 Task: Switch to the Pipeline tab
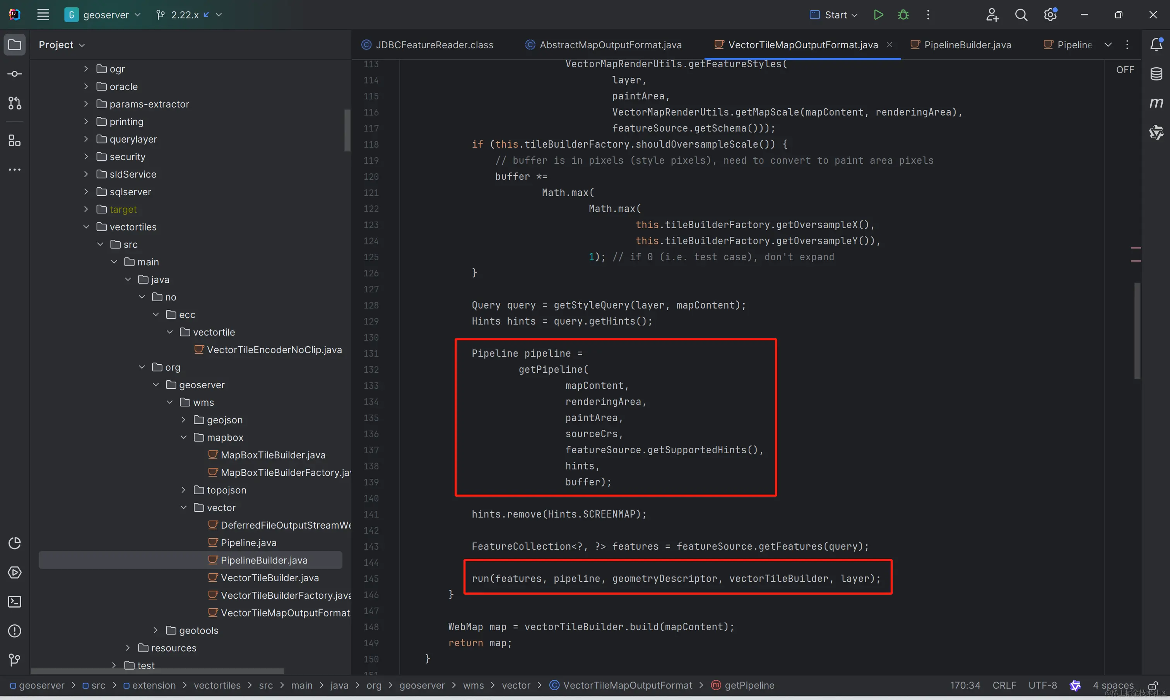coord(1068,45)
